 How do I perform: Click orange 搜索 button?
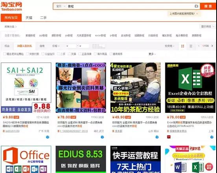click(208, 6)
